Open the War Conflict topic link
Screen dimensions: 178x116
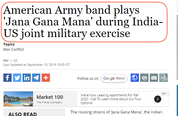(13, 49)
